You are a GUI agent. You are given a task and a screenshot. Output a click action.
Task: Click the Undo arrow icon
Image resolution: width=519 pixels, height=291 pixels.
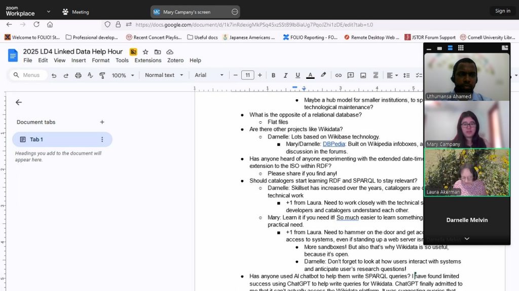[x=54, y=75]
